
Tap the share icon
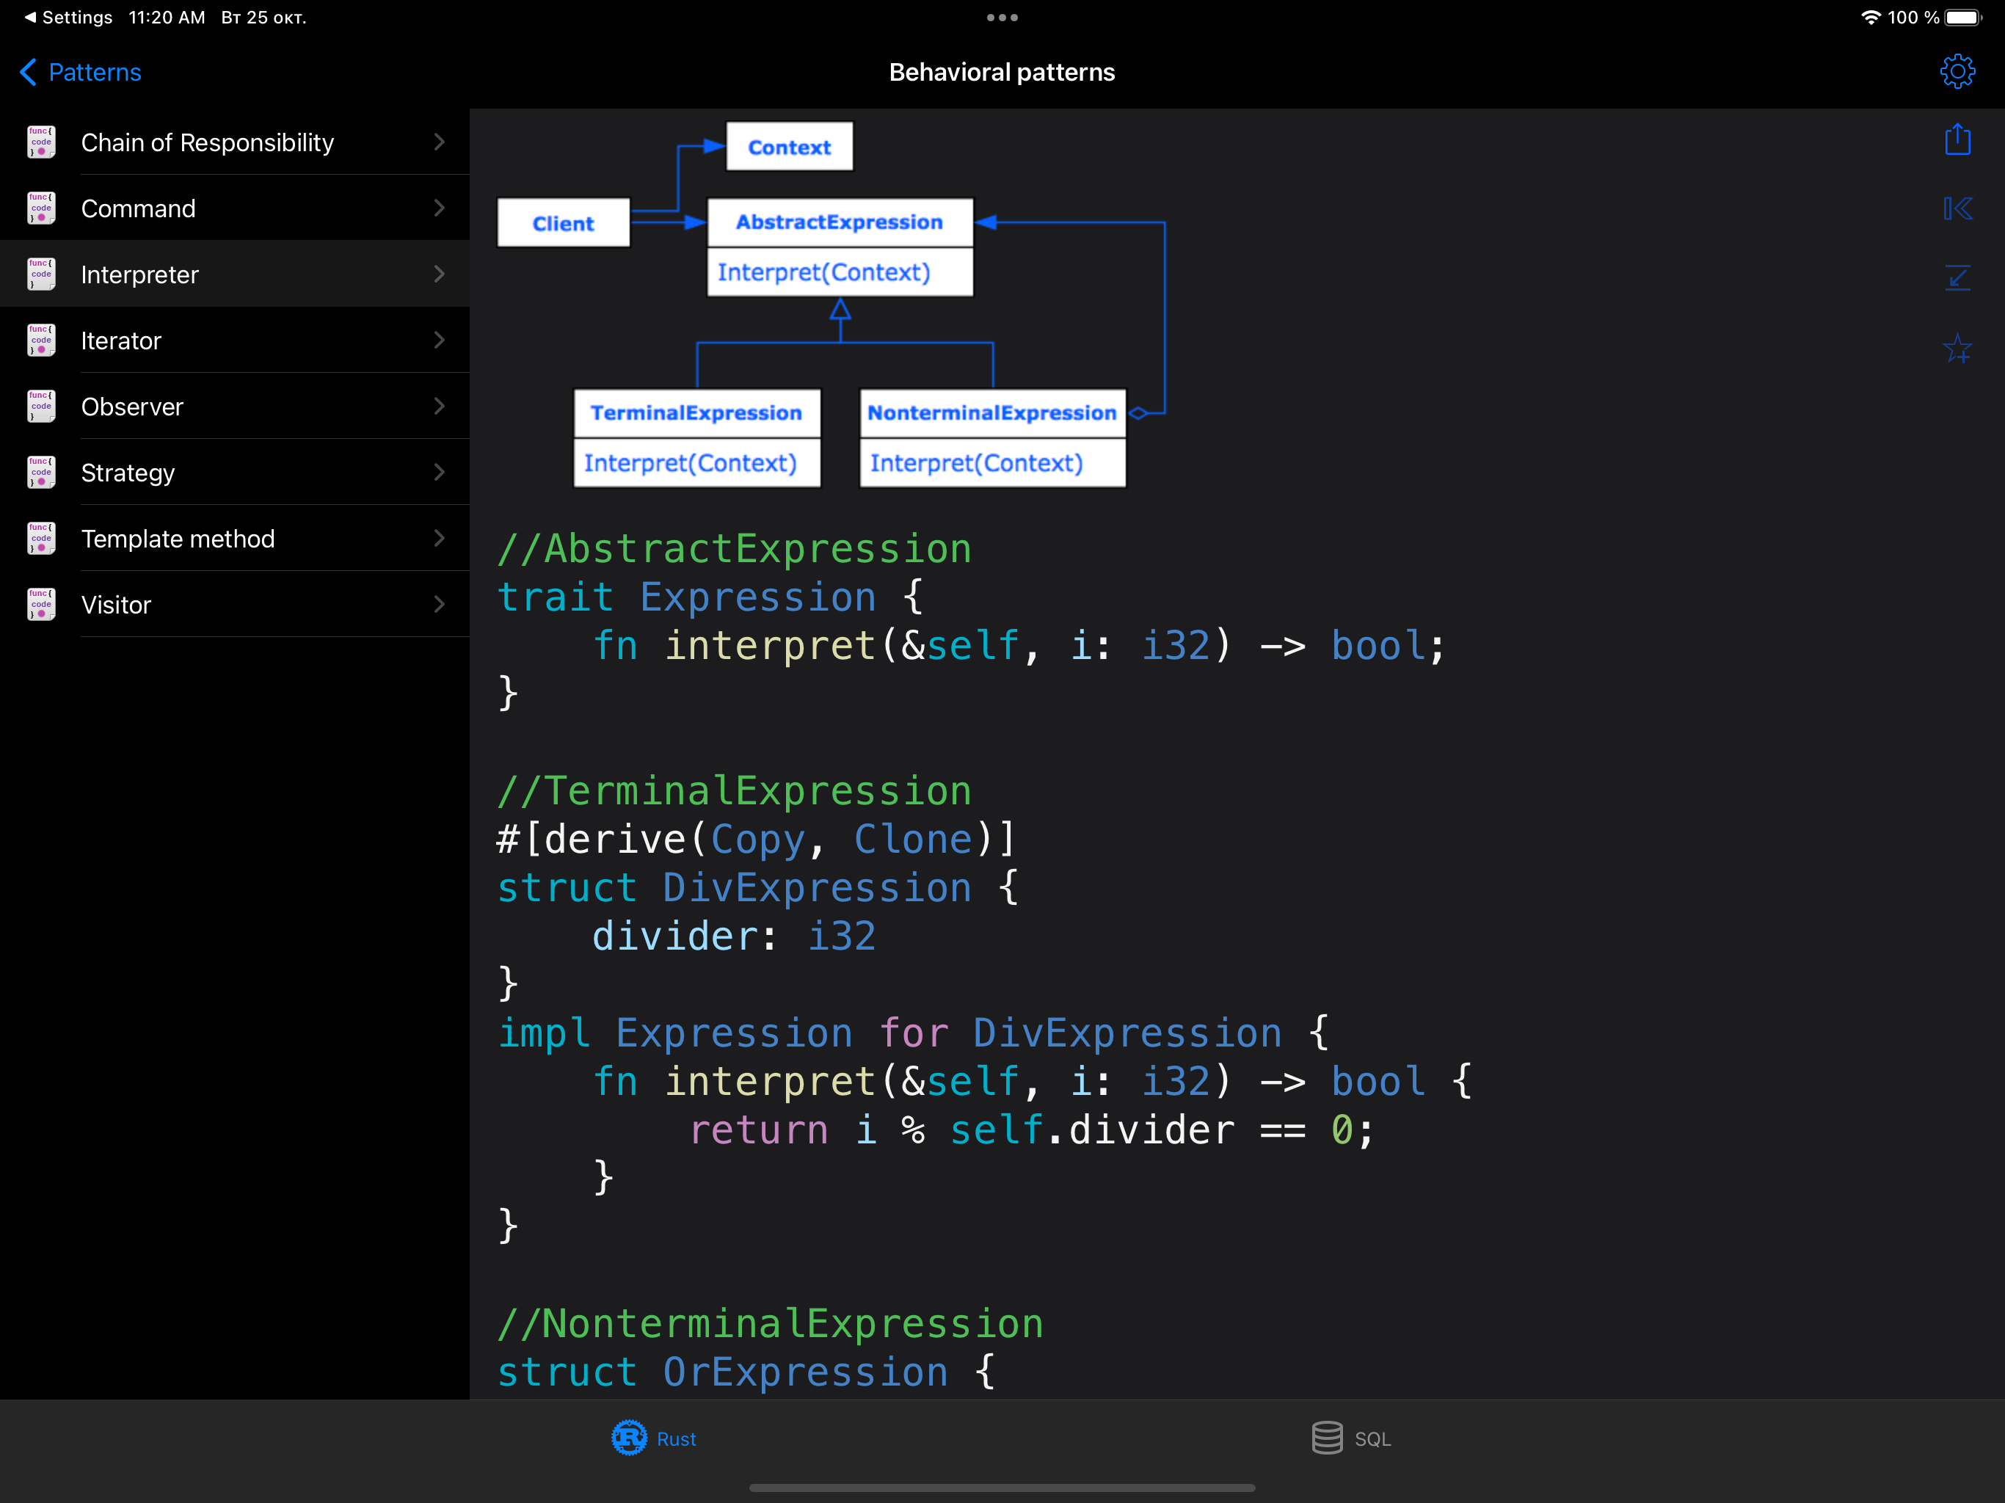coord(1957,139)
